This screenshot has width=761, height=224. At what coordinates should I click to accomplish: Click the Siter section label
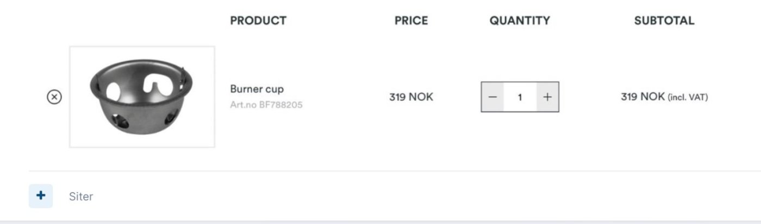click(81, 196)
